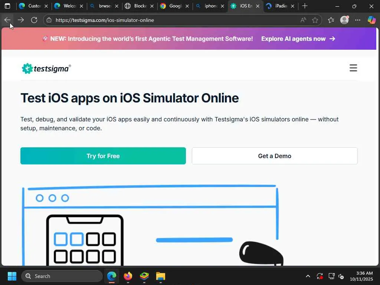
Task: Show hidden system tray icons
Action: coord(308,276)
